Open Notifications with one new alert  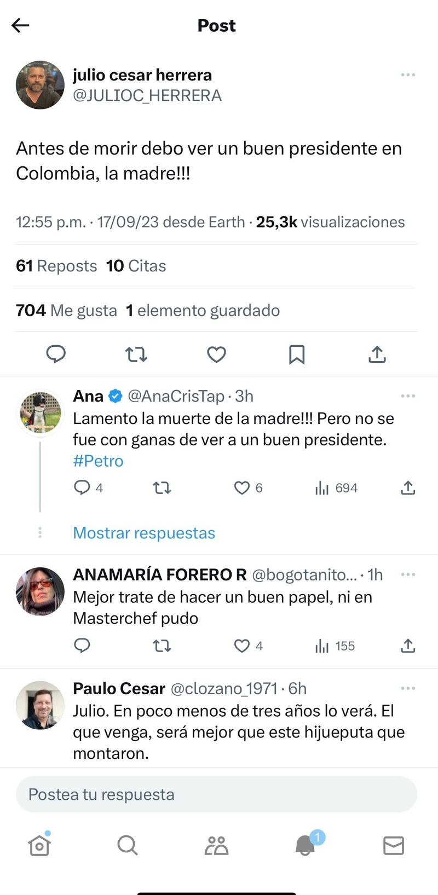point(306,846)
